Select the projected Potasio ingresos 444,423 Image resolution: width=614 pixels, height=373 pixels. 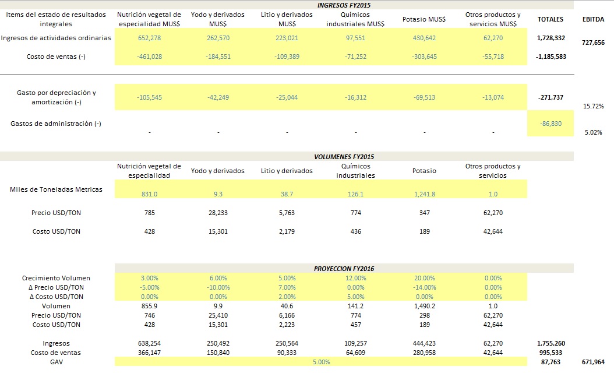pyautogui.click(x=424, y=343)
